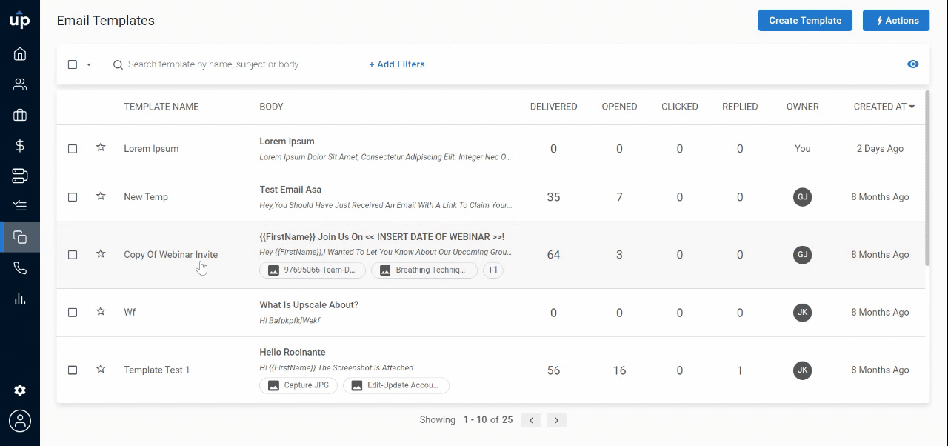Click the + Add Filters link
The width and height of the screenshot is (948, 446).
tap(397, 64)
